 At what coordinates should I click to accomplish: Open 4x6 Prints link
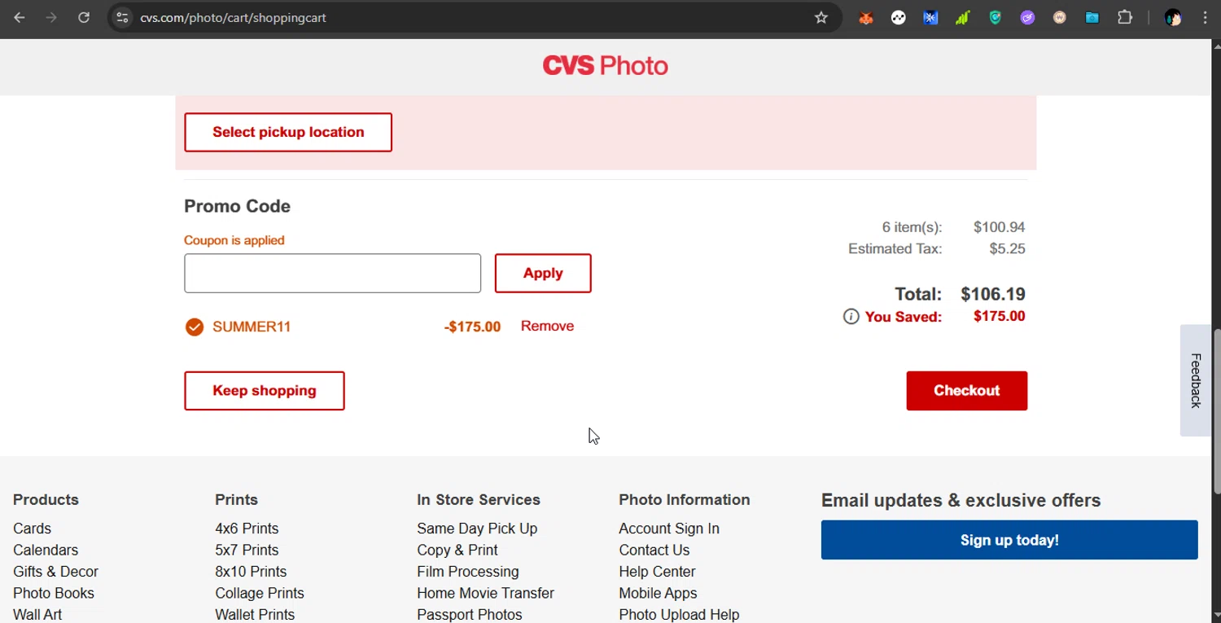pos(247,529)
